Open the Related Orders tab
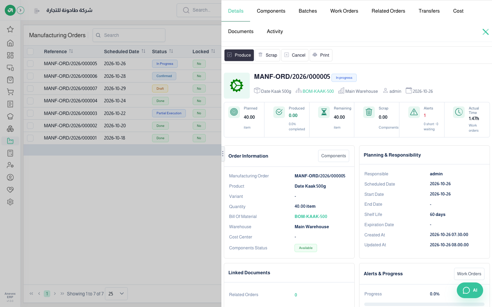The width and height of the screenshot is (492, 307). (x=388, y=11)
